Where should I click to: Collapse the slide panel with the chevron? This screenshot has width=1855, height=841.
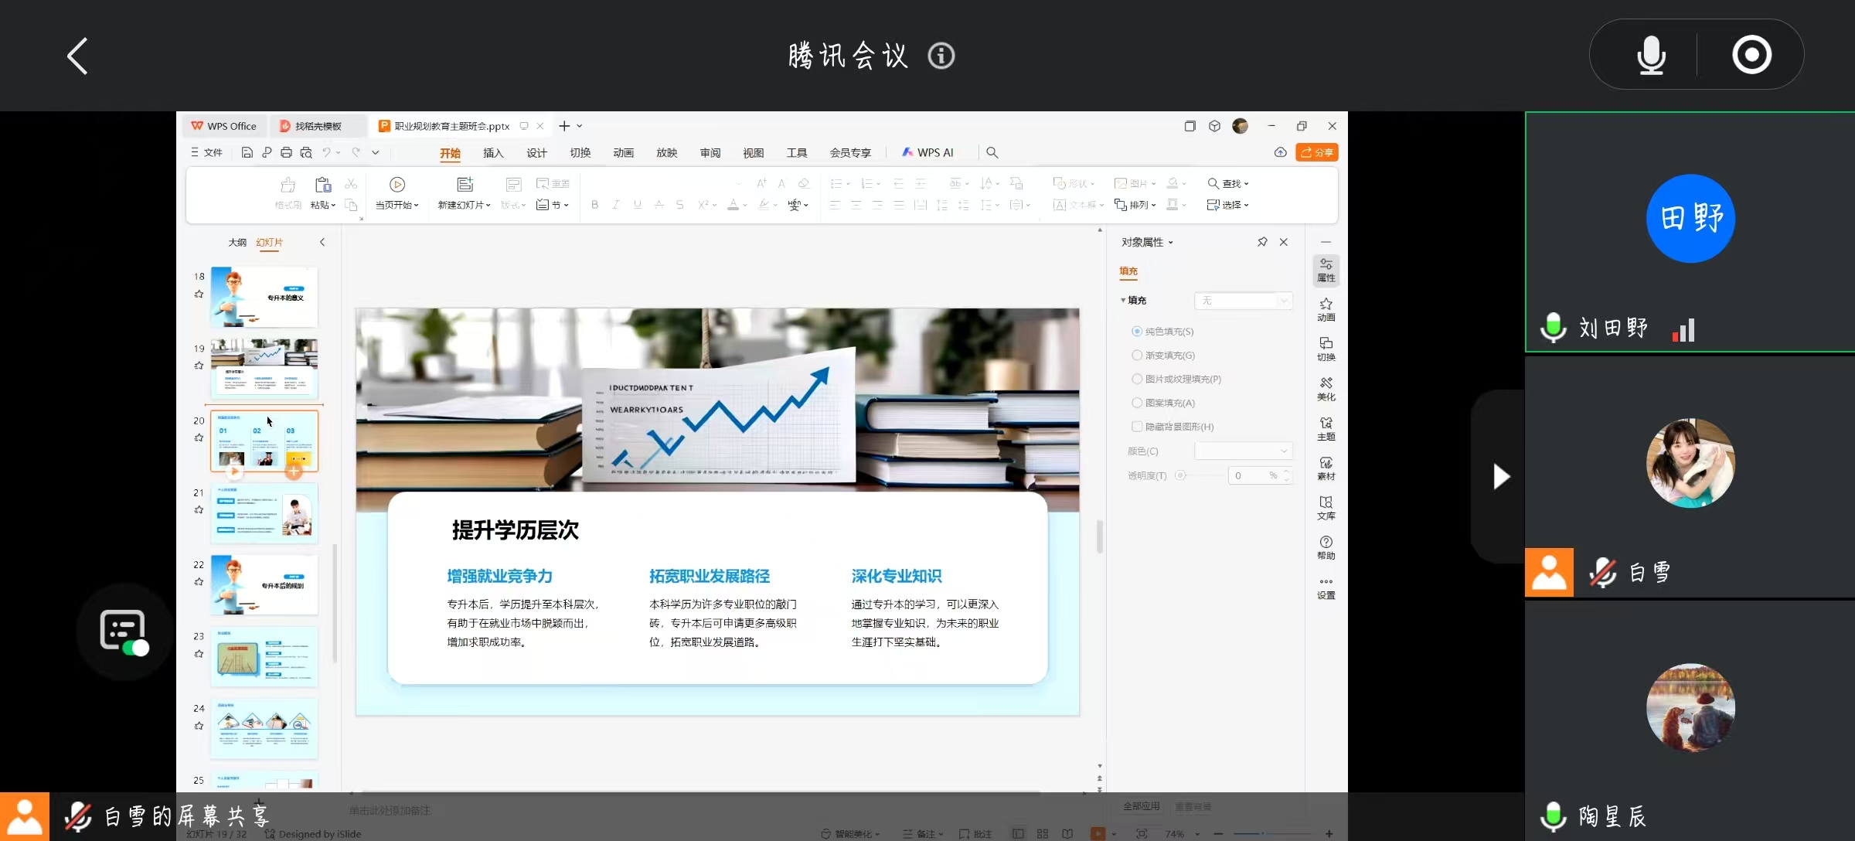click(x=322, y=242)
